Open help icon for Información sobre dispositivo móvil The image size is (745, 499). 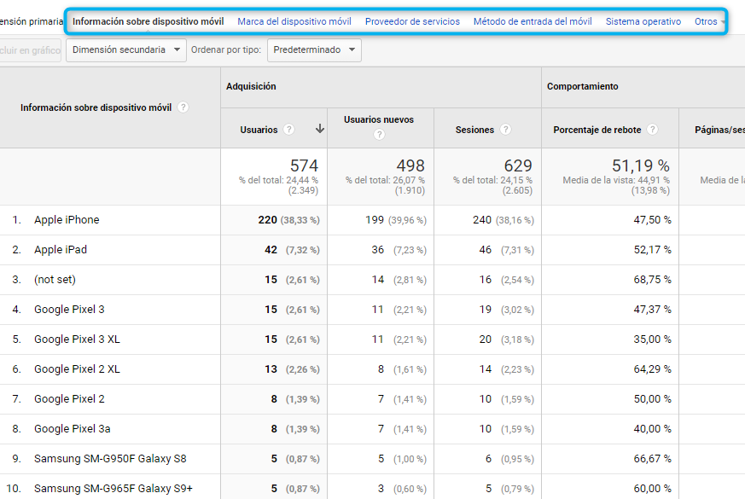coord(183,107)
